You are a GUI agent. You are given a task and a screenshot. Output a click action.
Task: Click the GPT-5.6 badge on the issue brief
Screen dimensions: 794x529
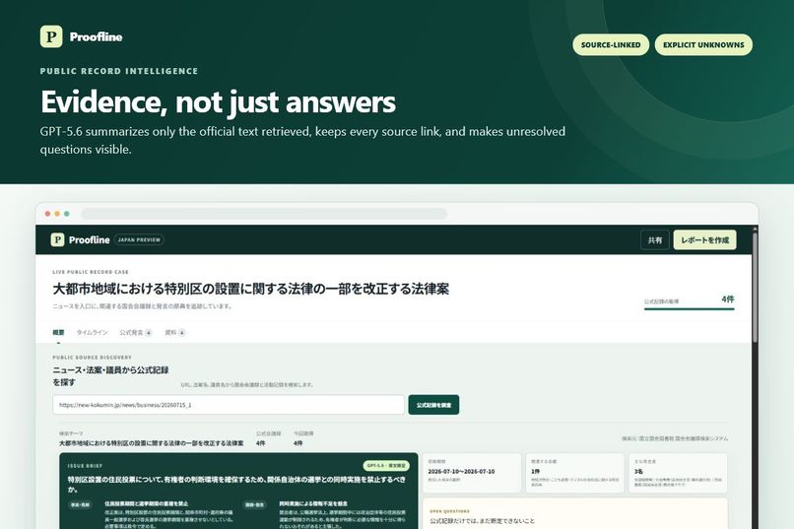(386, 466)
